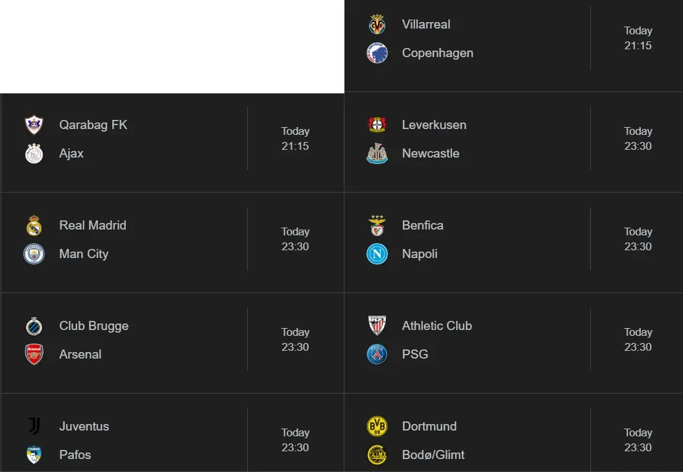Image resolution: width=683 pixels, height=472 pixels.
Task: Click the Copenhagen club crest
Action: pos(377,53)
